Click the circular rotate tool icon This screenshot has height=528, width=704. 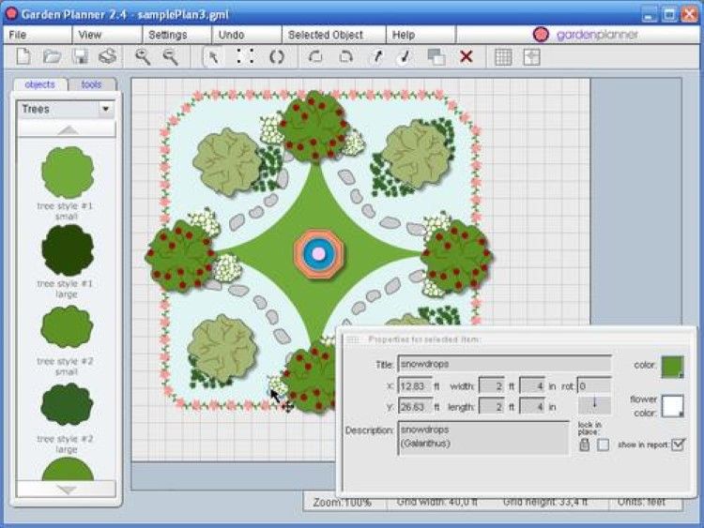click(277, 57)
